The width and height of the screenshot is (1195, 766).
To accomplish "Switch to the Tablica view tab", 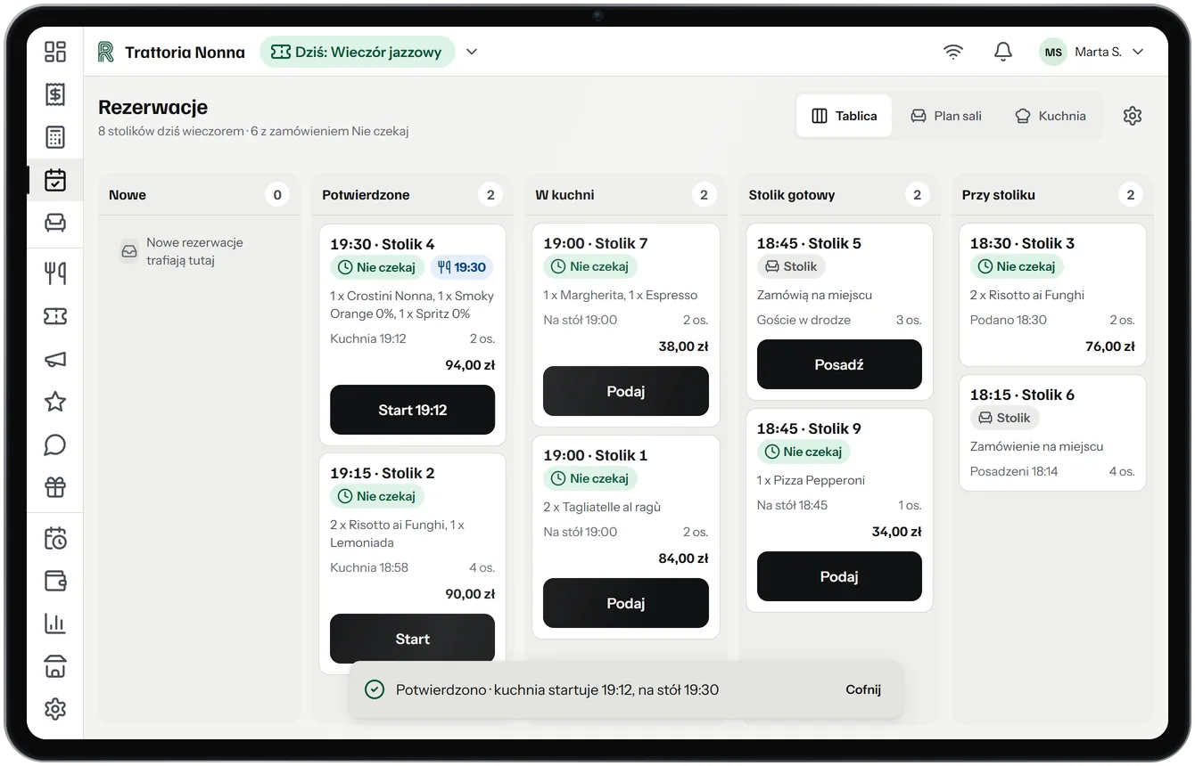I will [844, 116].
